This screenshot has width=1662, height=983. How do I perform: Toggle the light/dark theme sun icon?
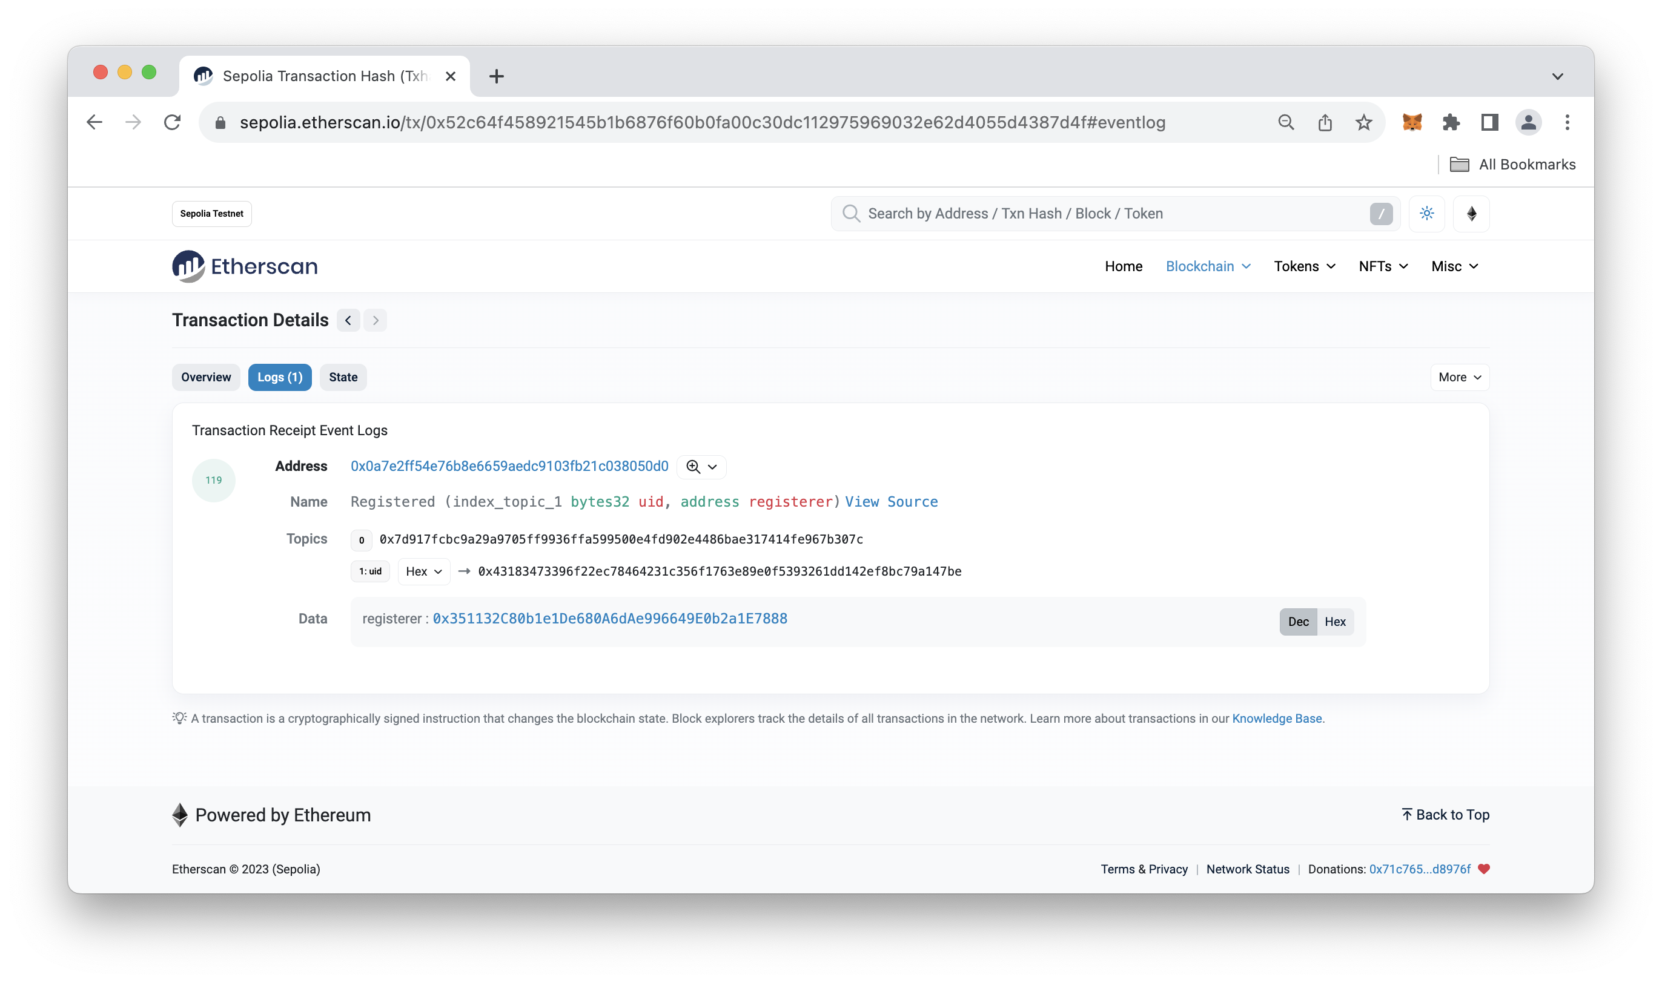pos(1426,213)
